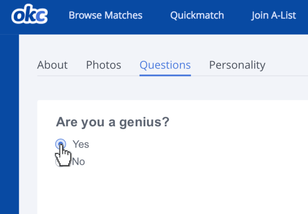The image size is (308, 214).
Task: Click the "No" answer label text
Action: click(78, 162)
